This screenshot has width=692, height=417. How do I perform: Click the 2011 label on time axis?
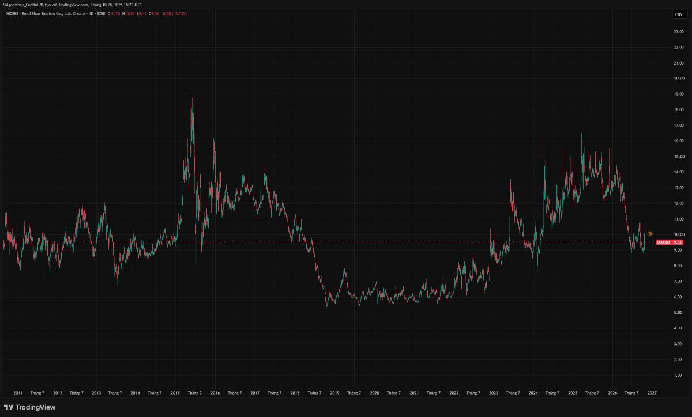click(x=18, y=393)
